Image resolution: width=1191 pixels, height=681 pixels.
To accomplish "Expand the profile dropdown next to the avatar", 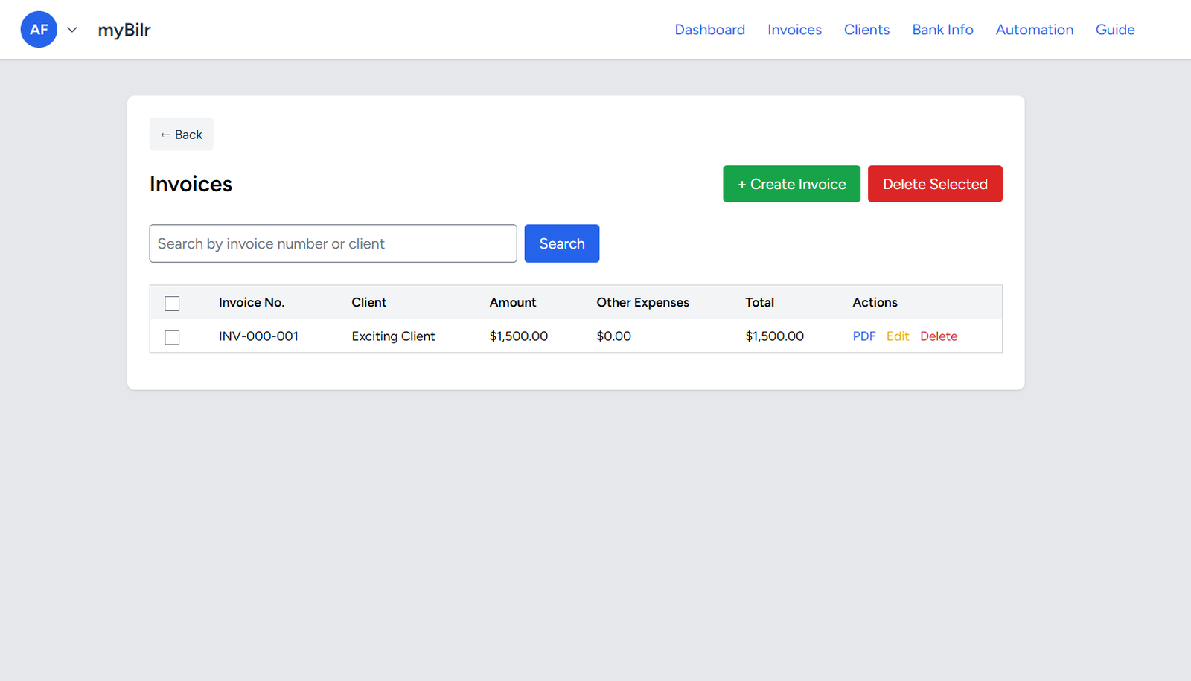I will [72, 30].
